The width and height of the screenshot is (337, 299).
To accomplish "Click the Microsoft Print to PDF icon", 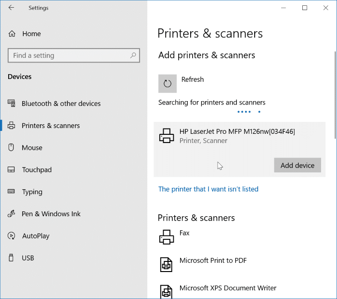I will pyautogui.click(x=167, y=264).
